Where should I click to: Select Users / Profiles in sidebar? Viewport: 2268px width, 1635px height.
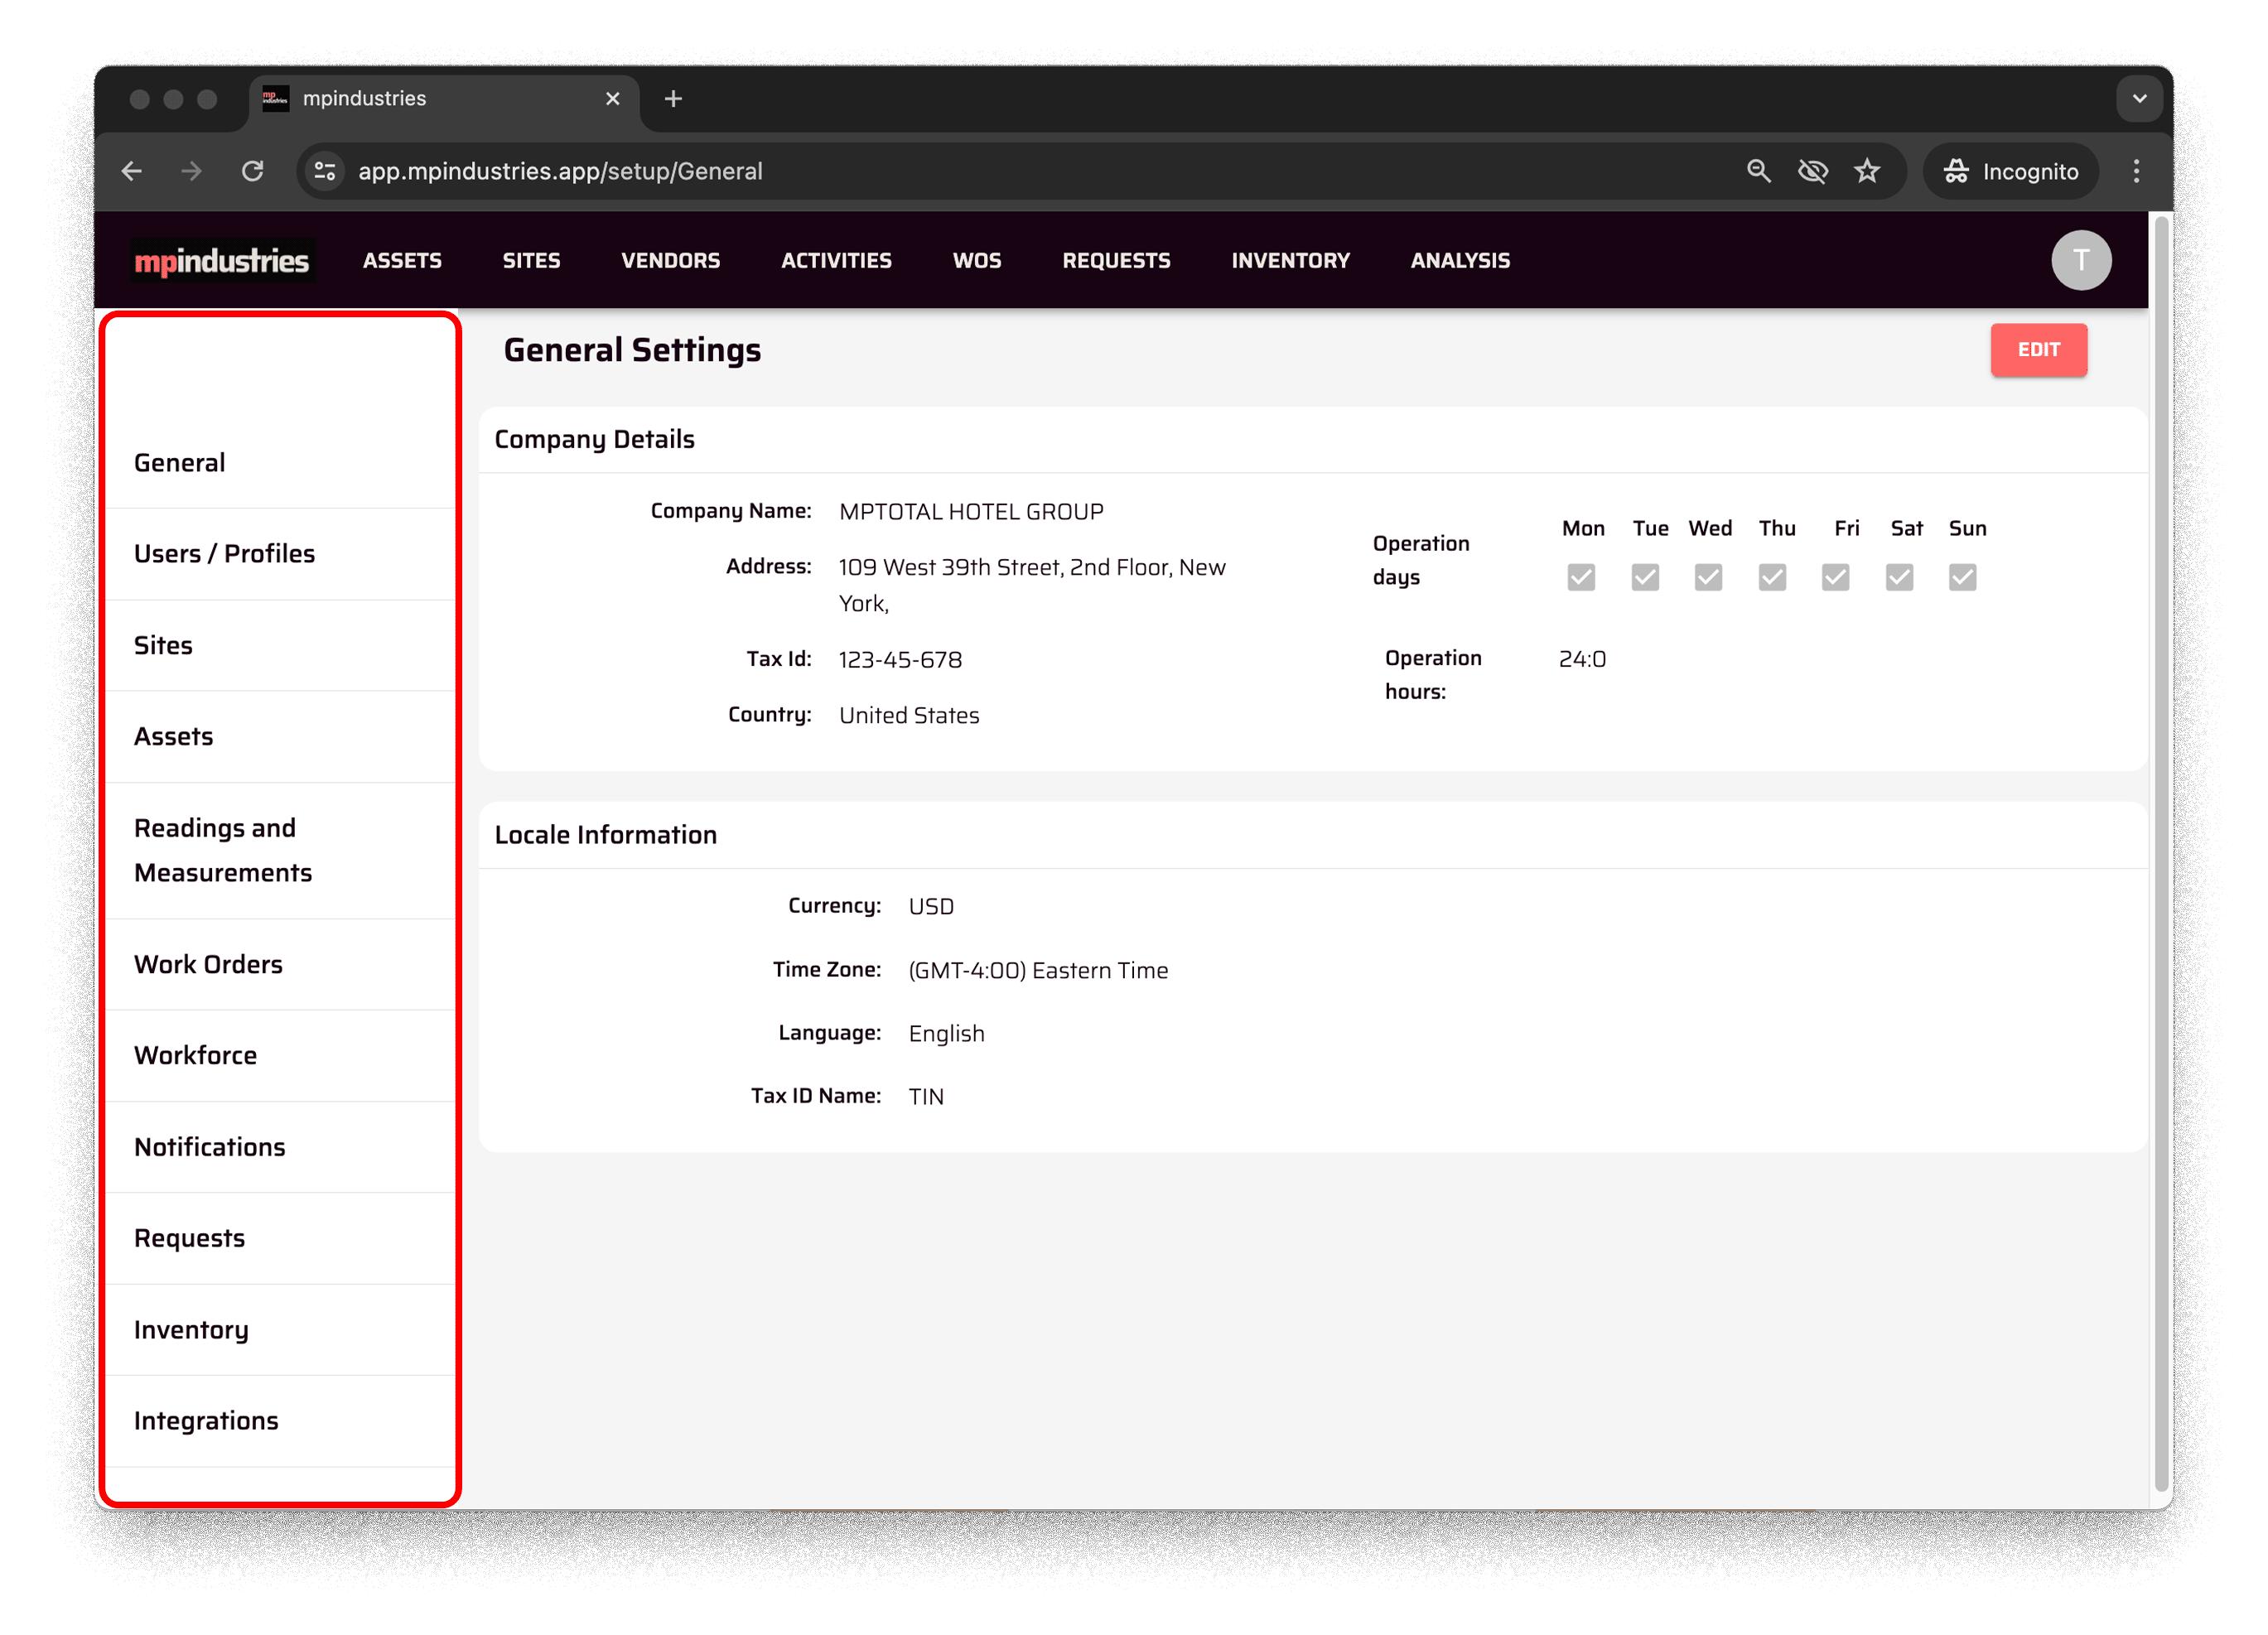pos(224,554)
